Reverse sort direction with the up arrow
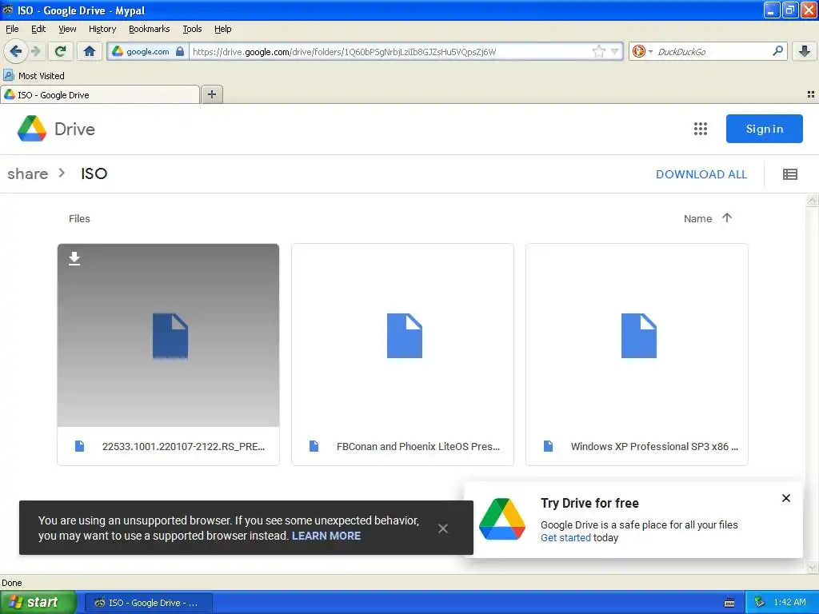This screenshot has width=819, height=614. (x=726, y=217)
